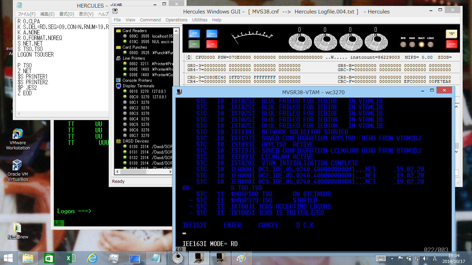The width and height of the screenshot is (472, 265).
Task: Click Logon ===> prompt in green terminal
Action: pos(74,211)
